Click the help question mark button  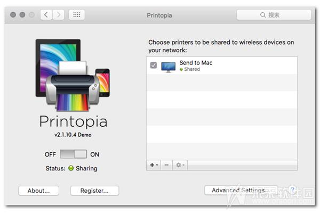pos(293,190)
